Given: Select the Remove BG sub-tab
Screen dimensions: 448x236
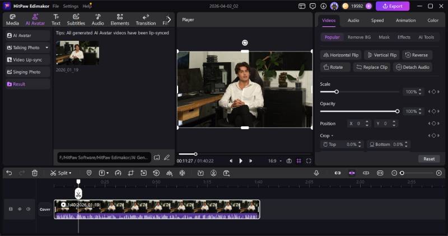Looking at the screenshot, I should [359, 37].
